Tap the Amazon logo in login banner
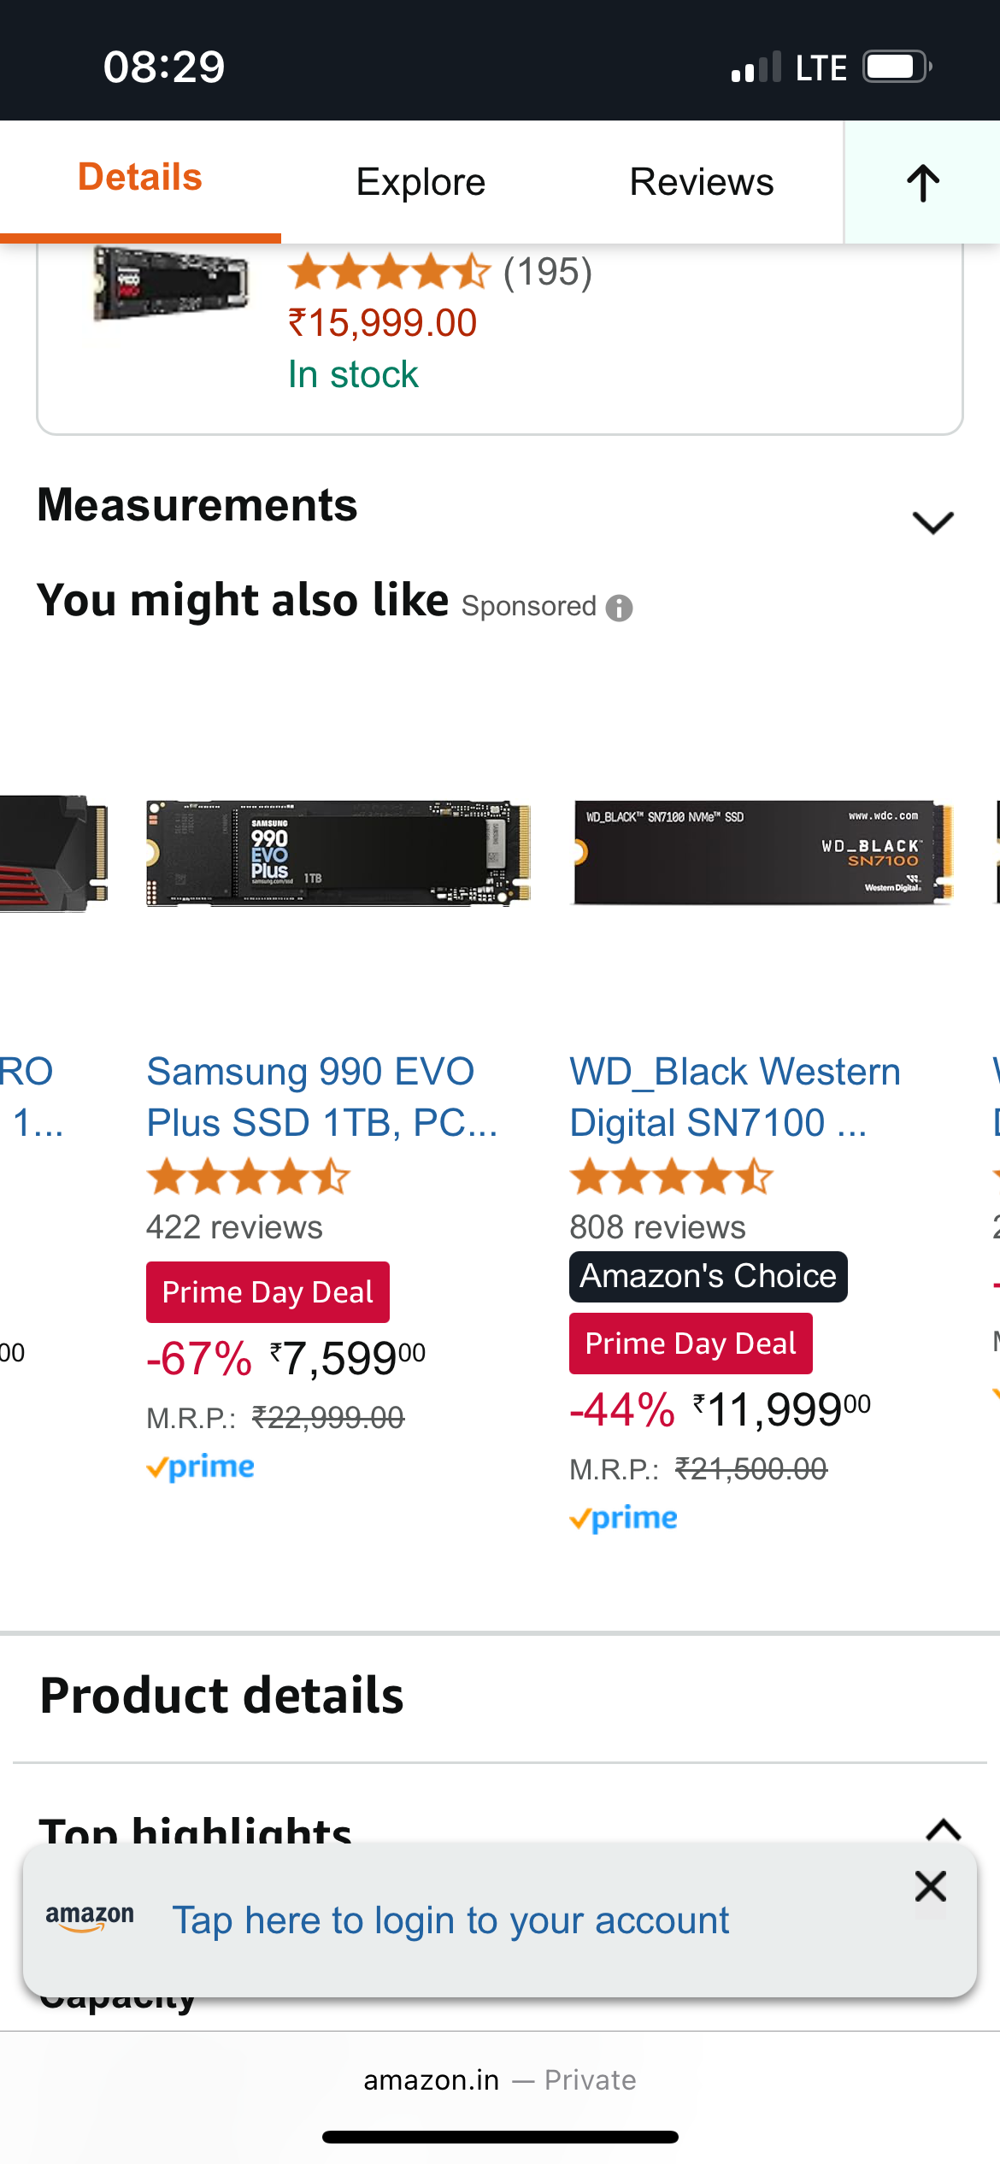Image resolution: width=1000 pixels, height=2164 pixels. (90, 1918)
